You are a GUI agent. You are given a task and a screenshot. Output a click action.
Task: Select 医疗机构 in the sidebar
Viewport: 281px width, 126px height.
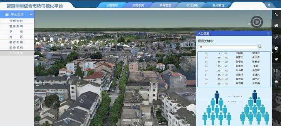(16, 42)
